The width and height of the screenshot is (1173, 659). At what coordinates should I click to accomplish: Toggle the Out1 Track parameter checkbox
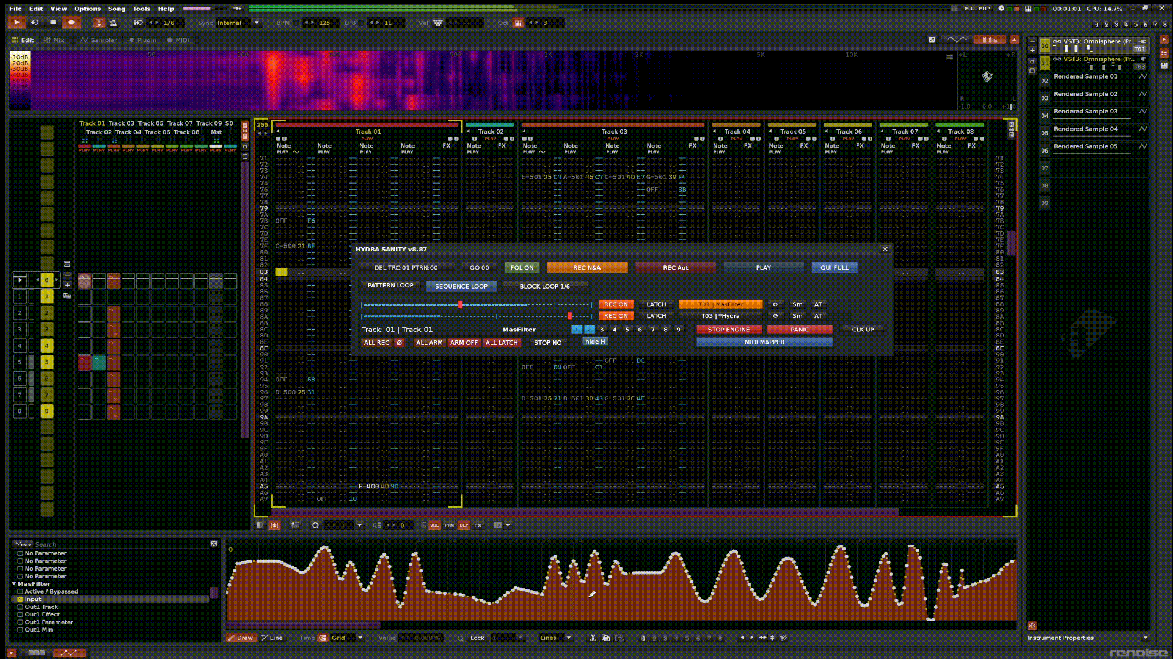click(20, 607)
